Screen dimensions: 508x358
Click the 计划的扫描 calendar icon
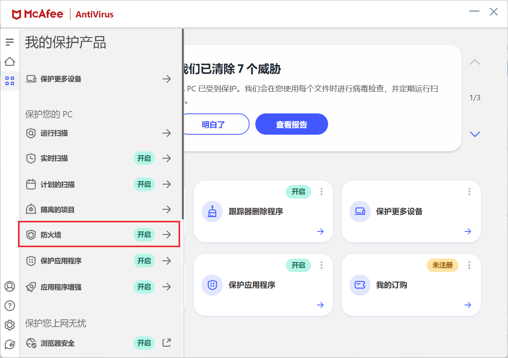(x=31, y=184)
